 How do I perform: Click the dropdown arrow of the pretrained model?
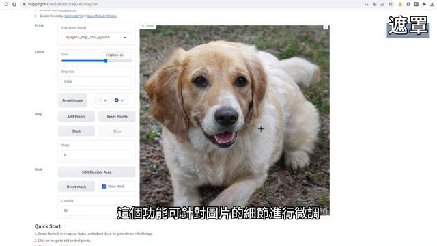pos(124,38)
